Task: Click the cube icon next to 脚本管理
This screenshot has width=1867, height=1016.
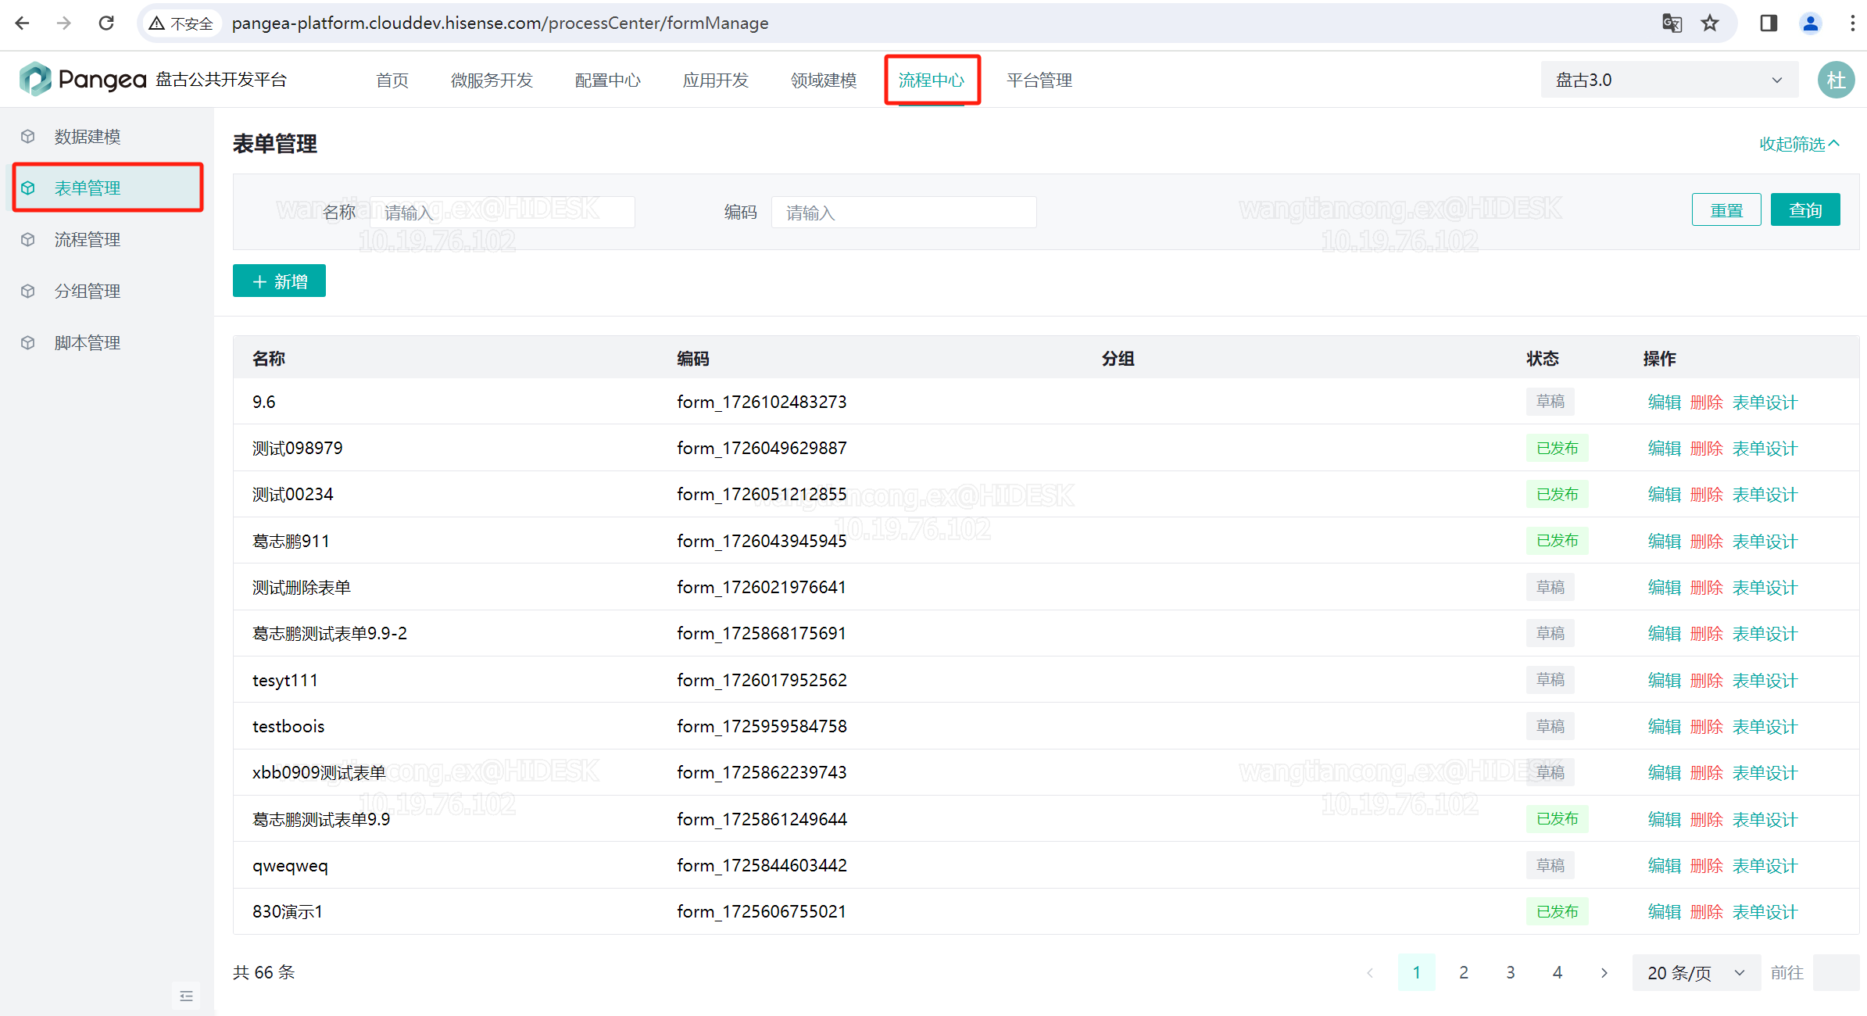Action: [28, 343]
